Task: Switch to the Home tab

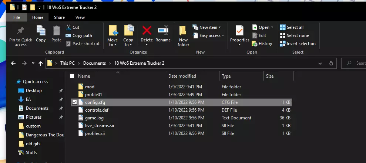Action: (x=38, y=17)
